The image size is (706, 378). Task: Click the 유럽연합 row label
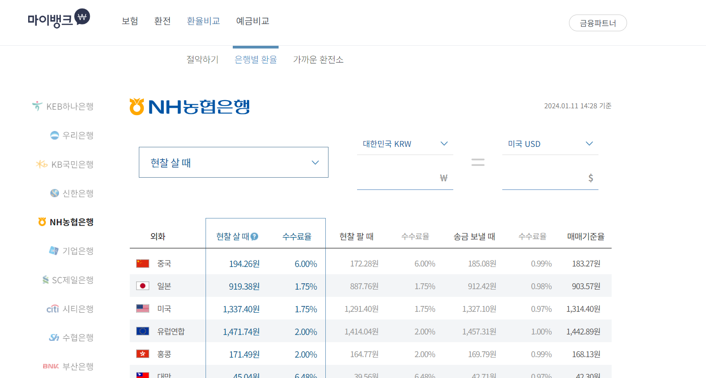point(171,332)
